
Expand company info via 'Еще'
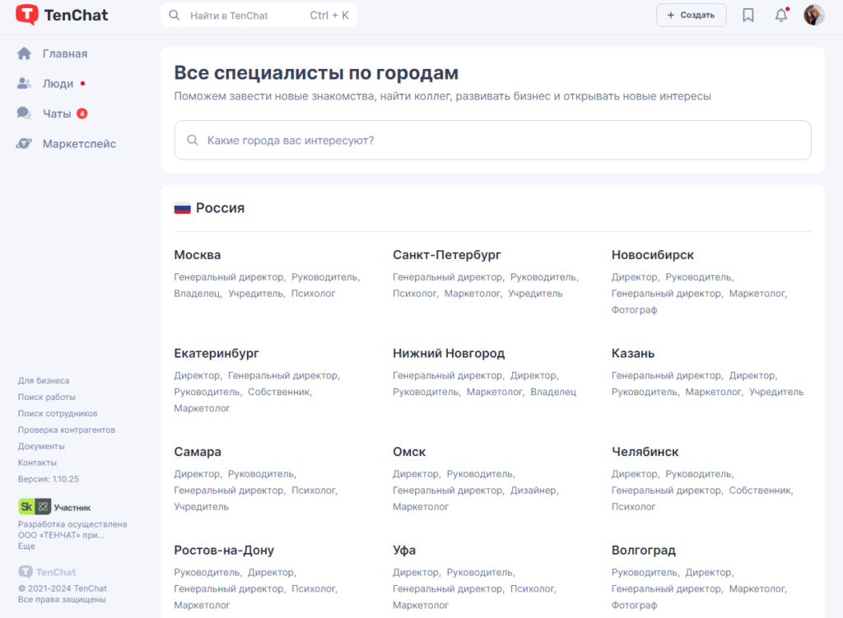coord(26,546)
